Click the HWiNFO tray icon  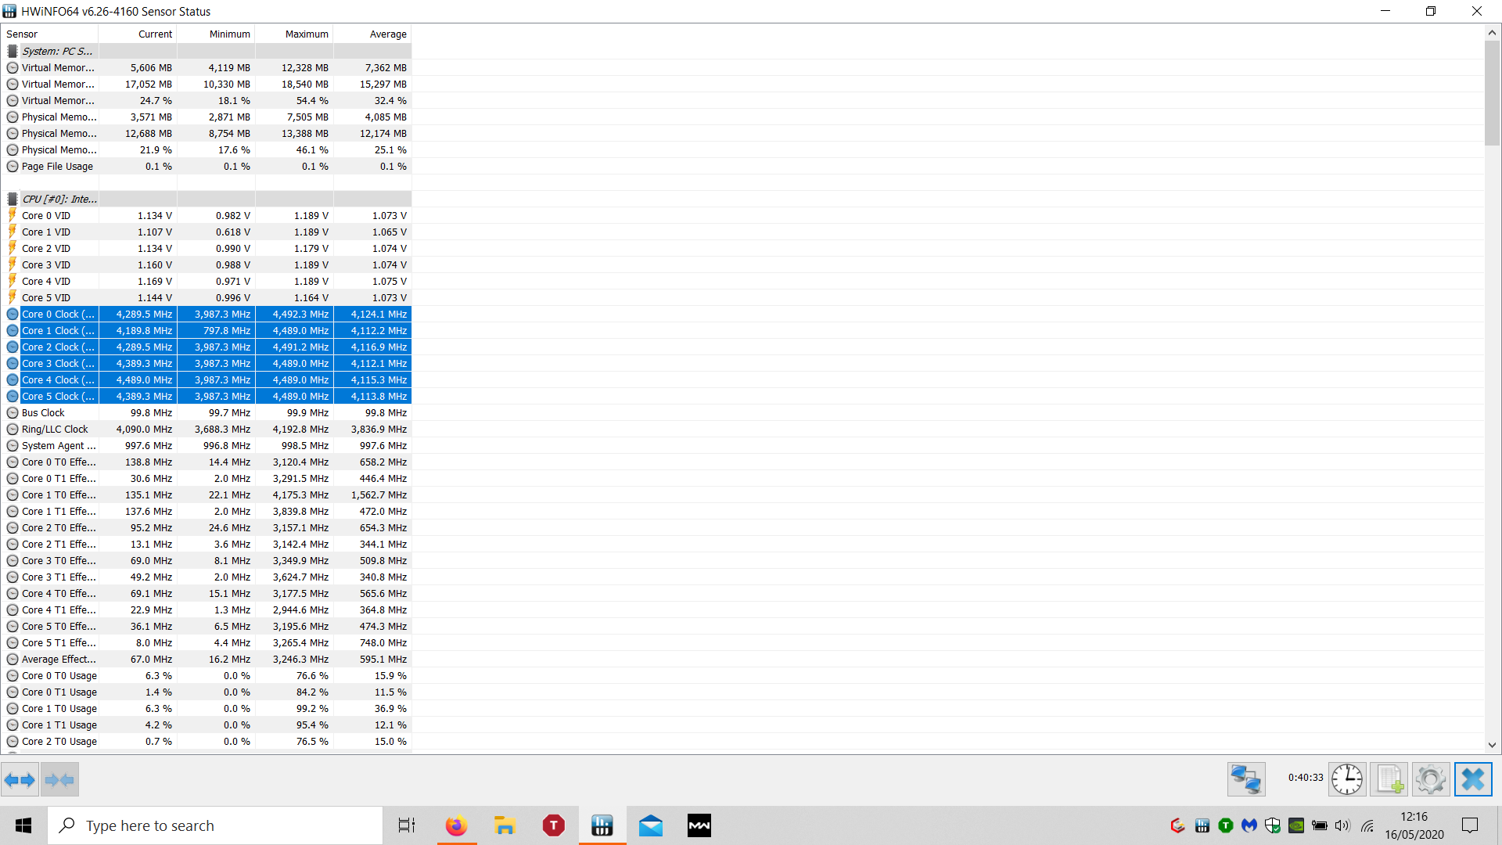tap(1202, 825)
